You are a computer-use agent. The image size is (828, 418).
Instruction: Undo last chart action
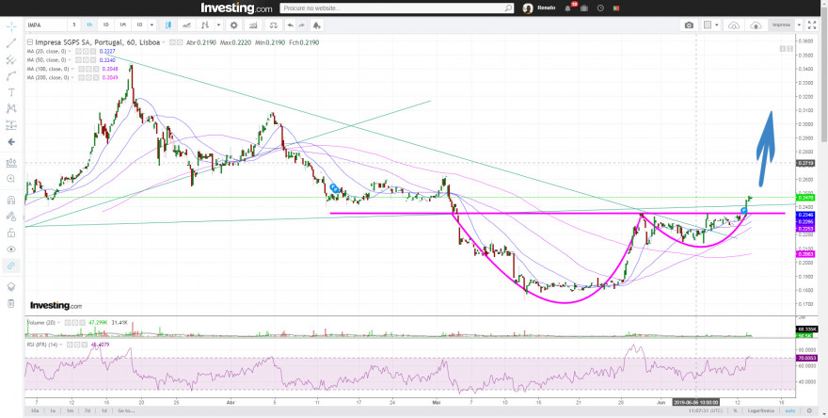pos(291,24)
